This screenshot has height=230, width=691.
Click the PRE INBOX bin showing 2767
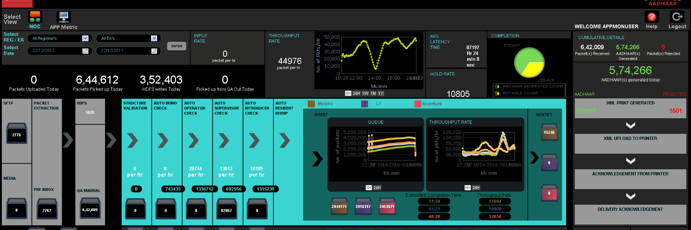pos(47,209)
